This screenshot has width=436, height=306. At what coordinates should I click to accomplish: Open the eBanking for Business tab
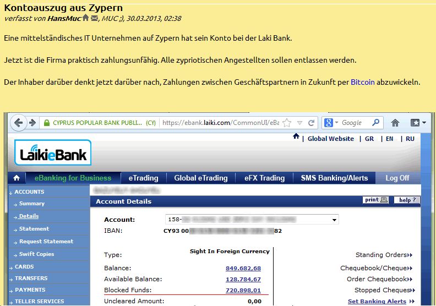(x=73, y=178)
